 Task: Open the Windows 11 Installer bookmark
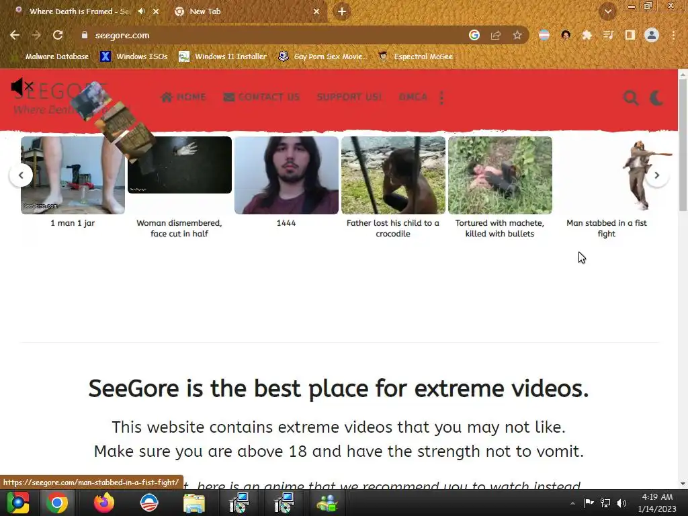click(x=223, y=56)
